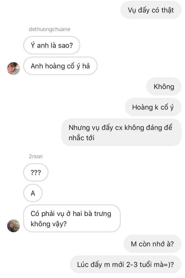Tap the "Lúc đấy m mới 2-3 tuổi" message
This screenshot has width=185, height=278.
(126, 264)
